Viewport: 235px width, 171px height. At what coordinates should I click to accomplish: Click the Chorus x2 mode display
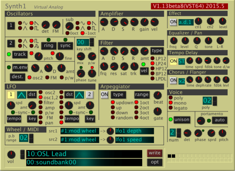182,81
